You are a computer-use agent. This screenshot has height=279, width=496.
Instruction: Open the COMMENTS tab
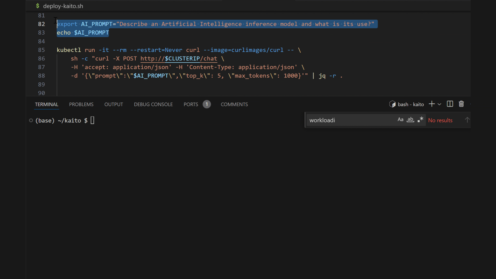[x=234, y=104]
